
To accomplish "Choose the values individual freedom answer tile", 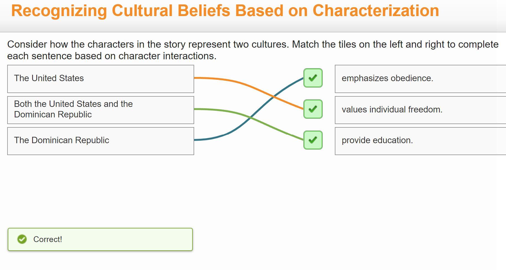I will coord(420,110).
